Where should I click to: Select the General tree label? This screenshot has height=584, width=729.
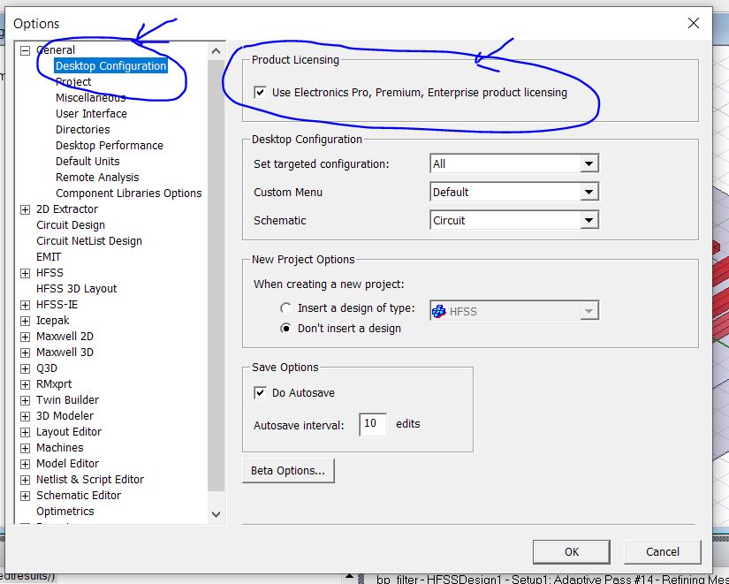point(56,50)
